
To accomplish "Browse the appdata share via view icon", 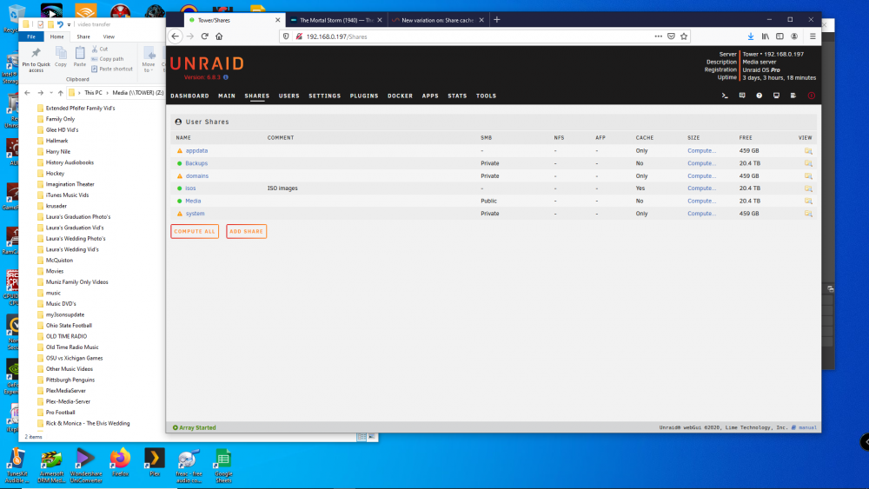I will pyautogui.click(x=808, y=150).
